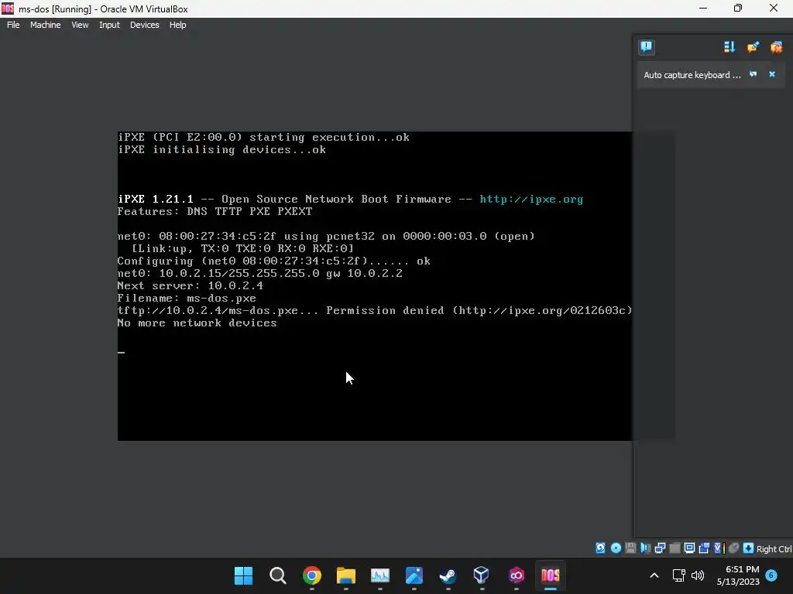Open the pink infinity taskbar app
The height and width of the screenshot is (594, 793).
(516, 575)
